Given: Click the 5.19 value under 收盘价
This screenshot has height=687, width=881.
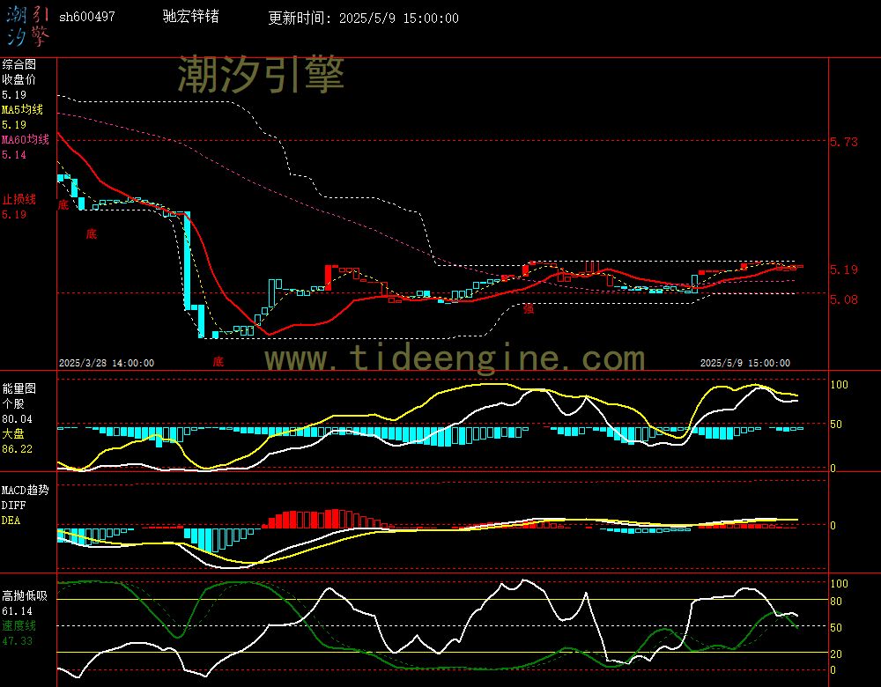Looking at the screenshot, I should point(14,95).
